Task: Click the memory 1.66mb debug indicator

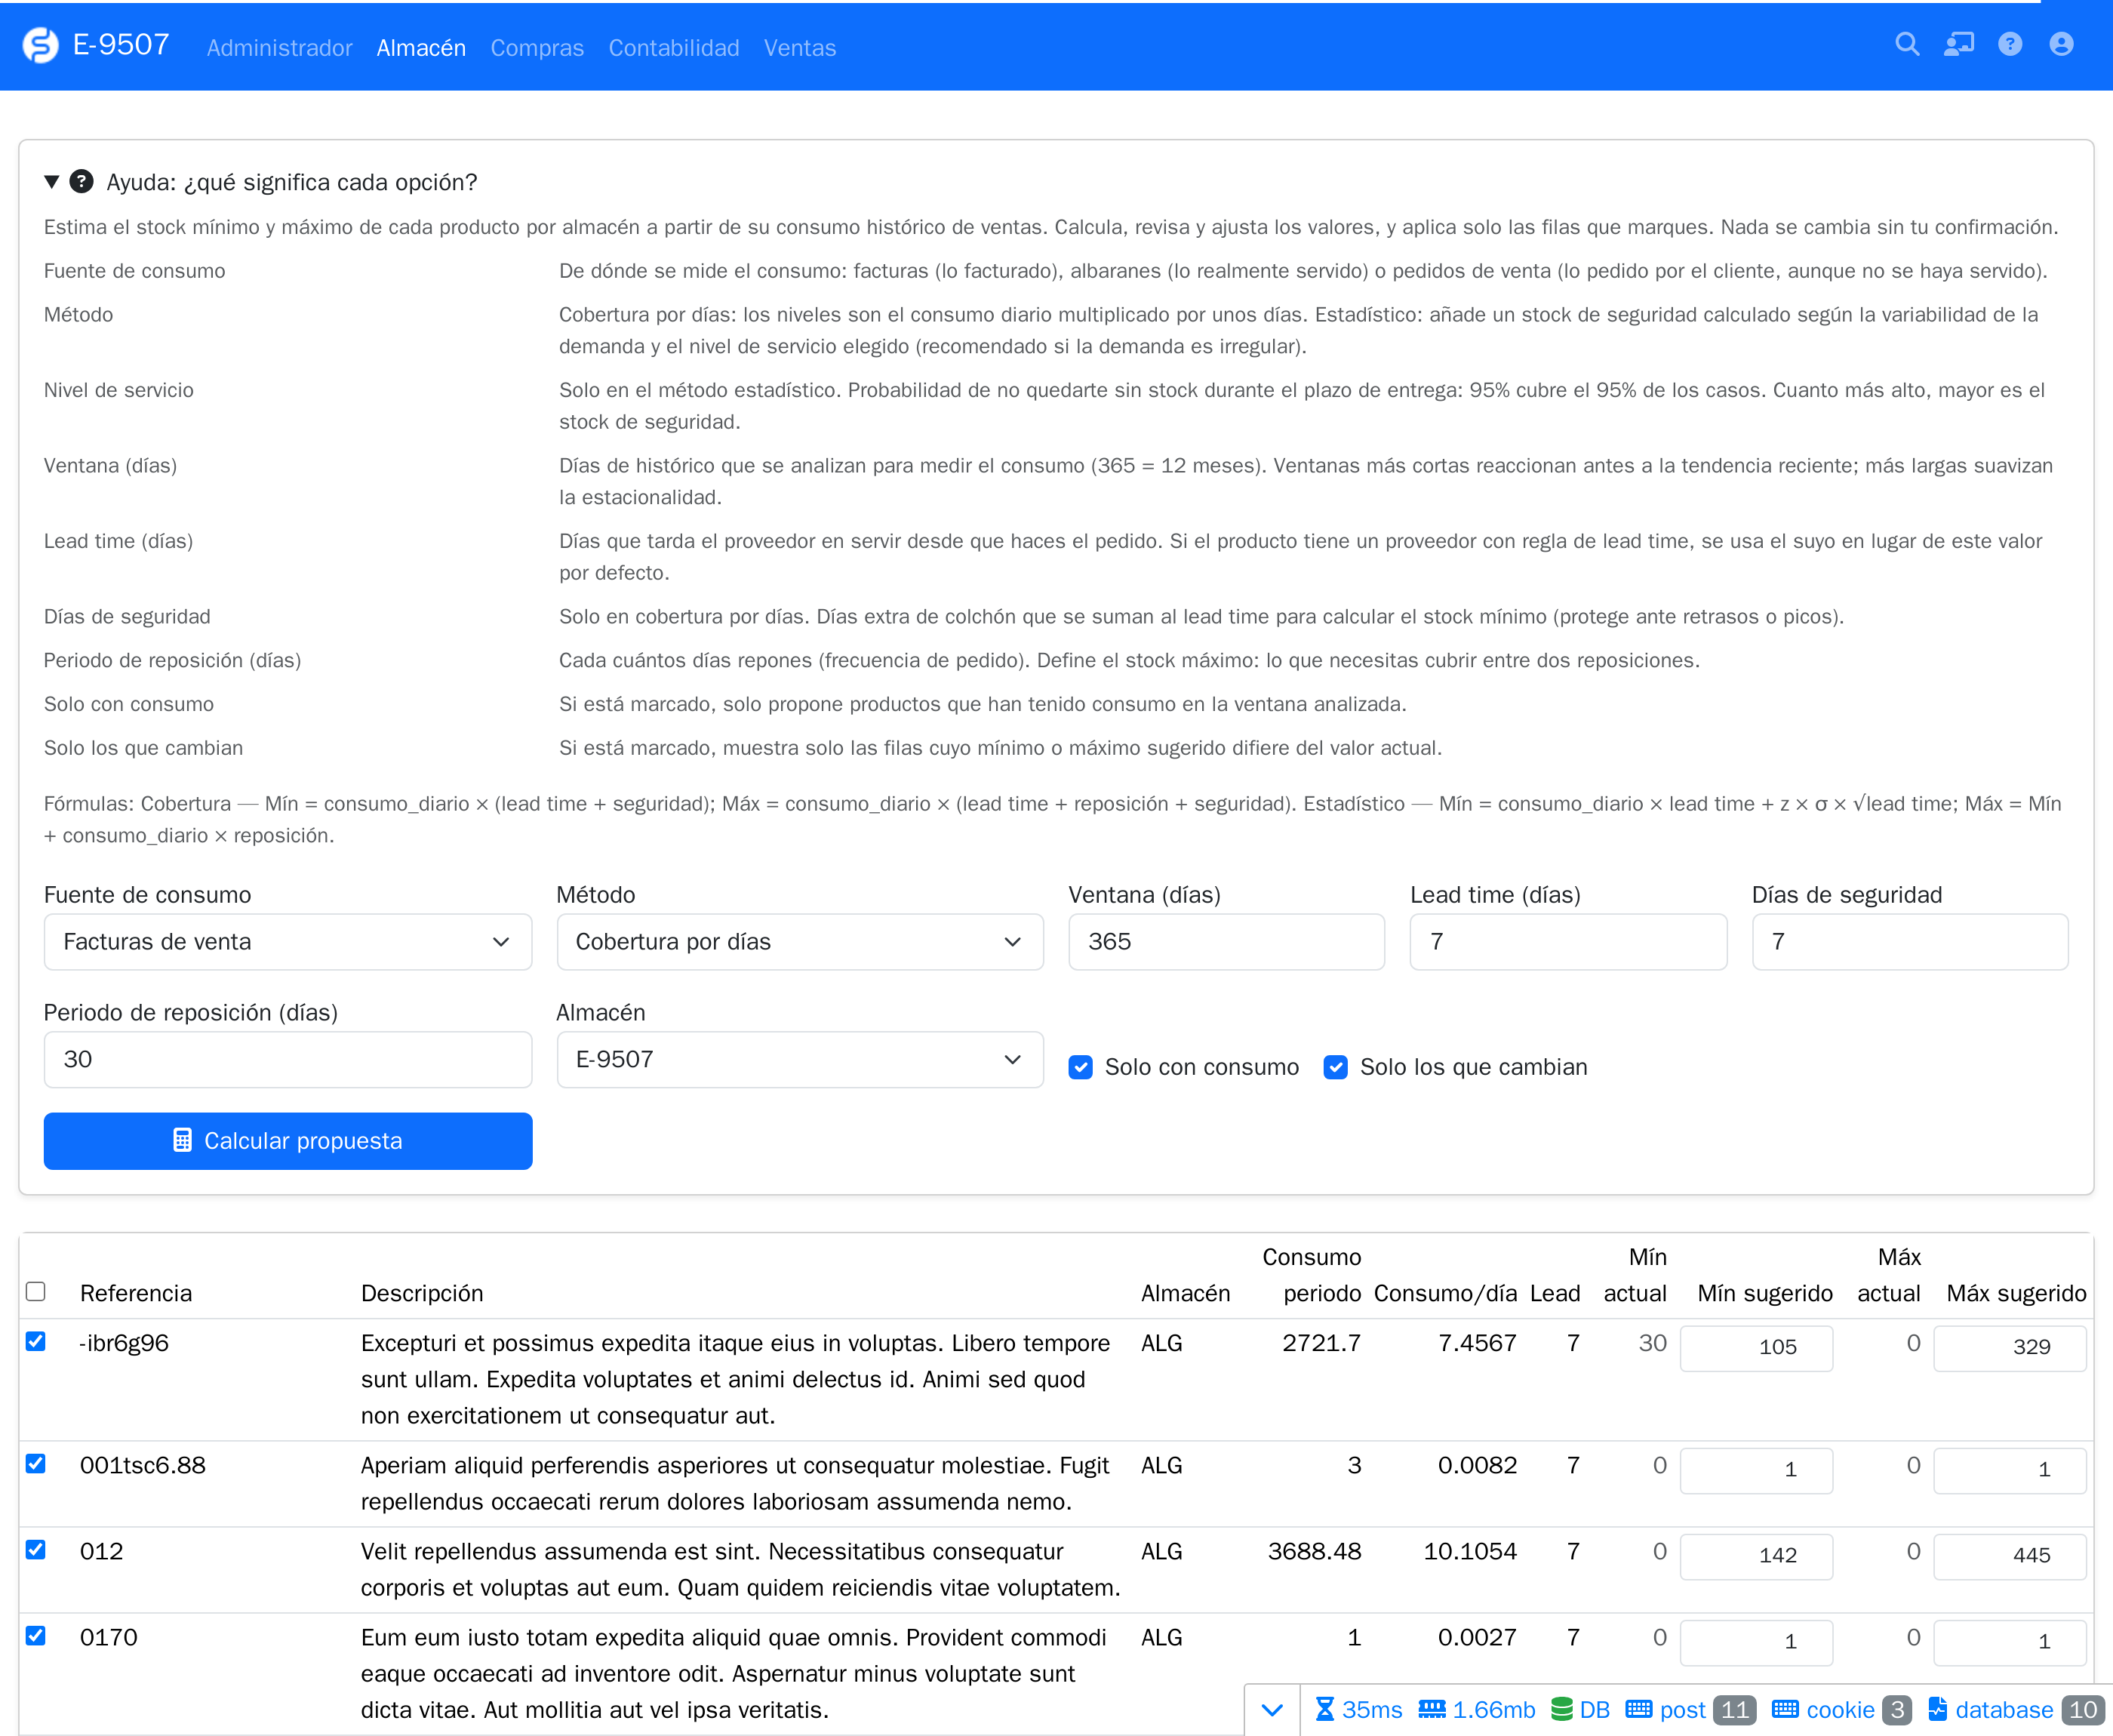Action: point(1476,1710)
